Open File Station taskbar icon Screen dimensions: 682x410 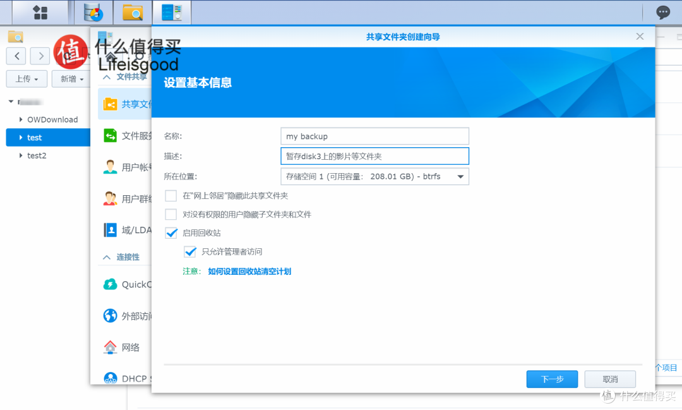[x=133, y=13]
